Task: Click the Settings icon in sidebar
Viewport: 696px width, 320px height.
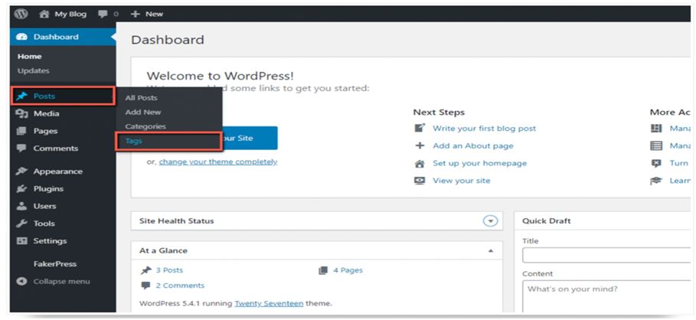Action: pyautogui.click(x=21, y=241)
